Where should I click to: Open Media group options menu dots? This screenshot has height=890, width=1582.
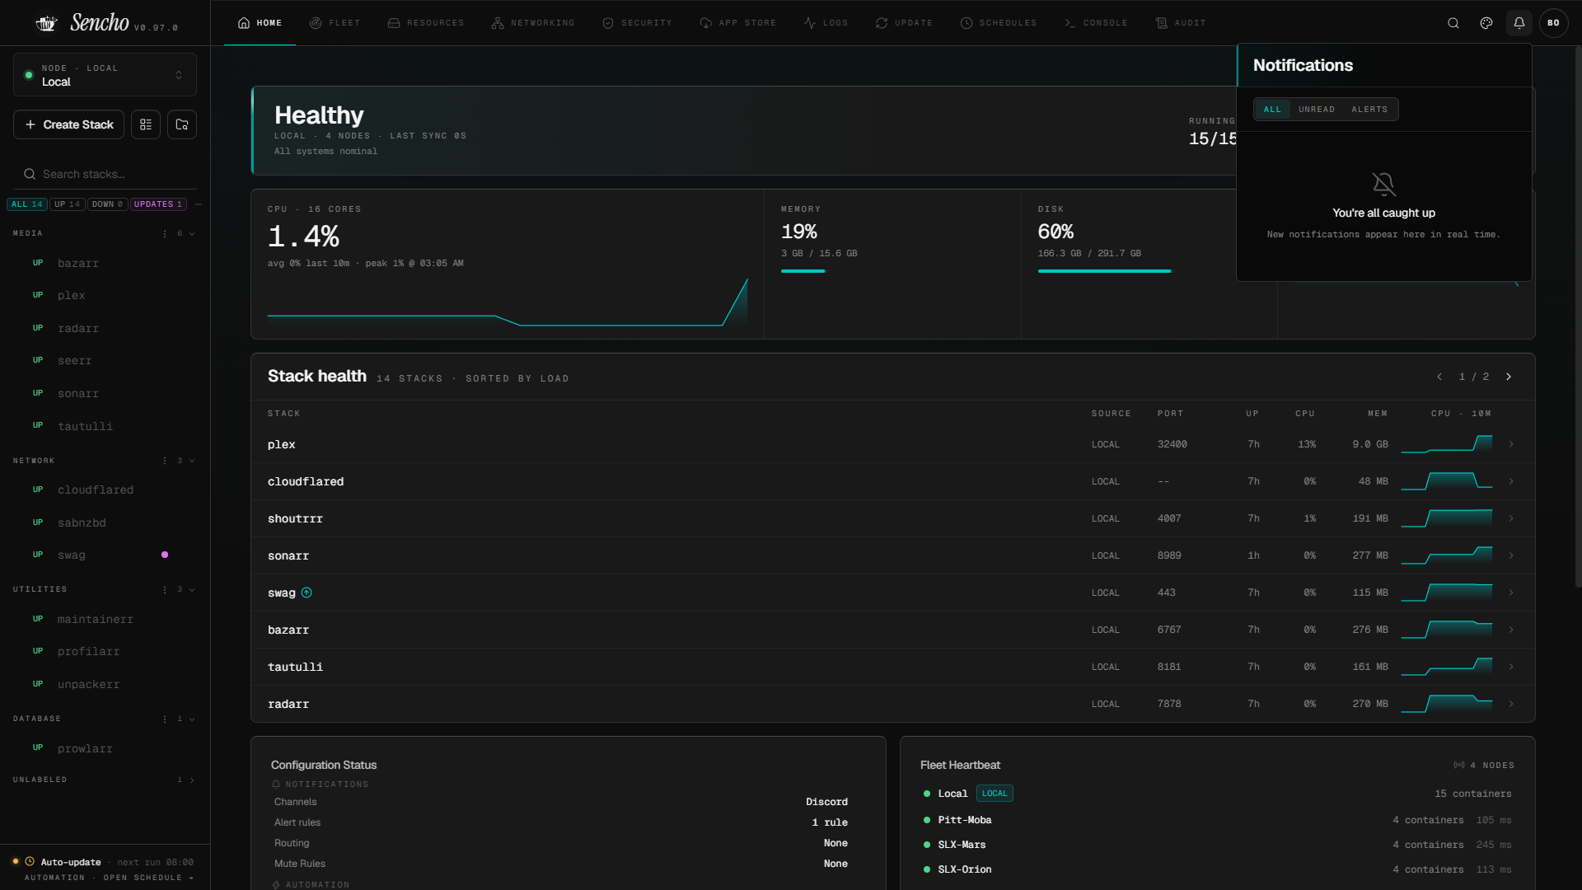tap(165, 233)
